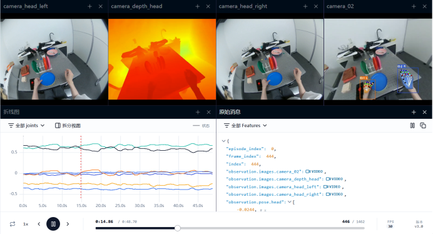This screenshot has height=234, width=433.
Task: Pause playback with the round pause button
Action: [53, 224]
